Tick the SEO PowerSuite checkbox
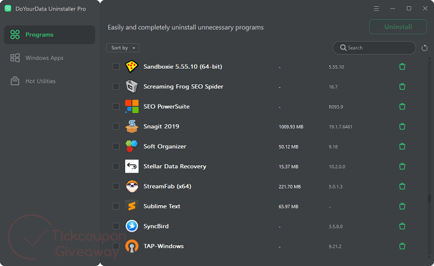 point(116,106)
